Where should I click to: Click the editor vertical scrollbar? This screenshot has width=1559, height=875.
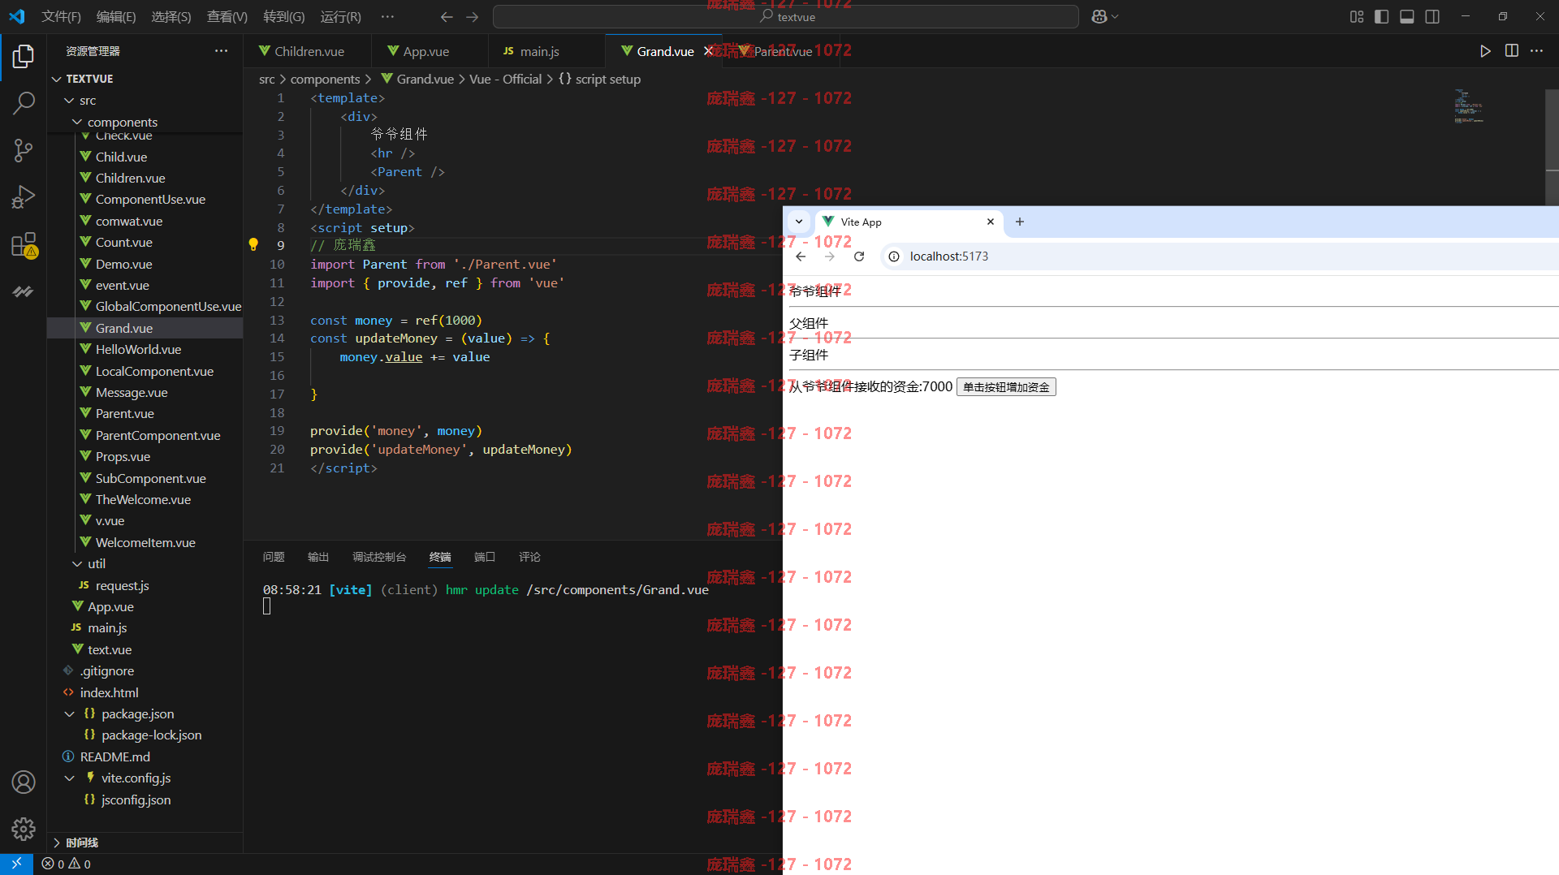(1552, 146)
